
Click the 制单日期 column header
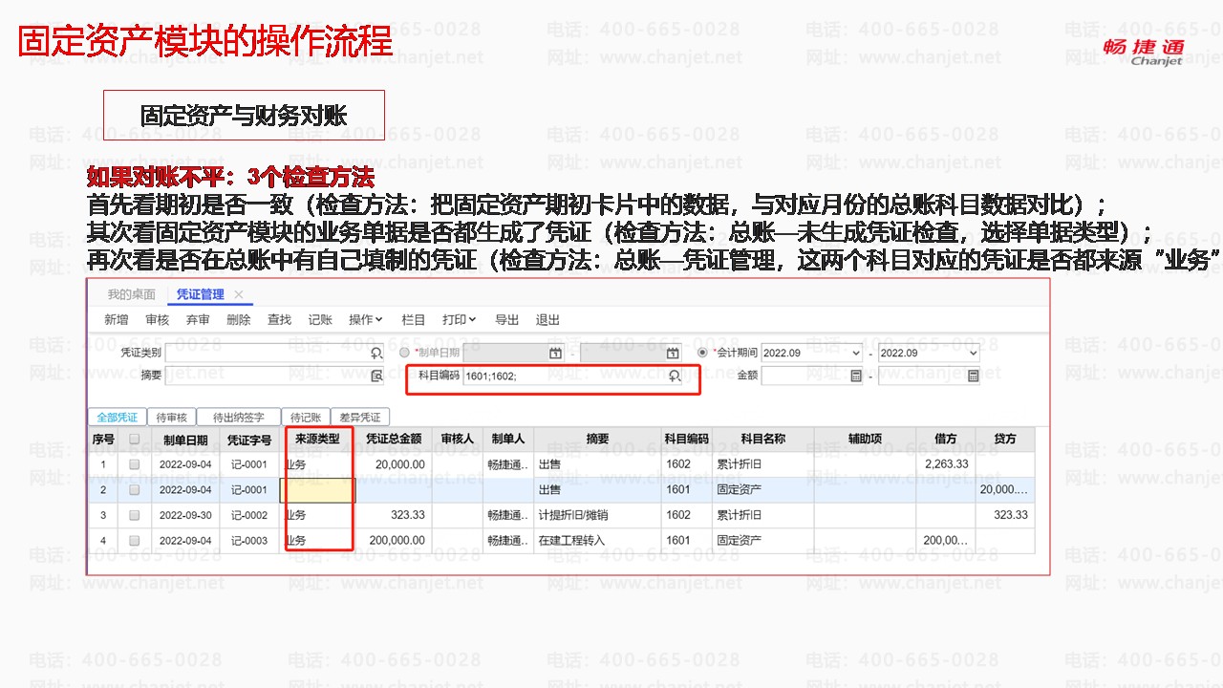pos(184,440)
